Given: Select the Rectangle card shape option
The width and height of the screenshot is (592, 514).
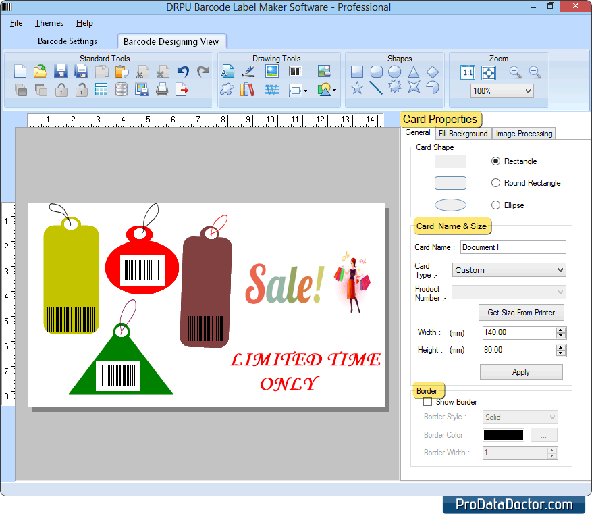Looking at the screenshot, I should click(x=495, y=161).
